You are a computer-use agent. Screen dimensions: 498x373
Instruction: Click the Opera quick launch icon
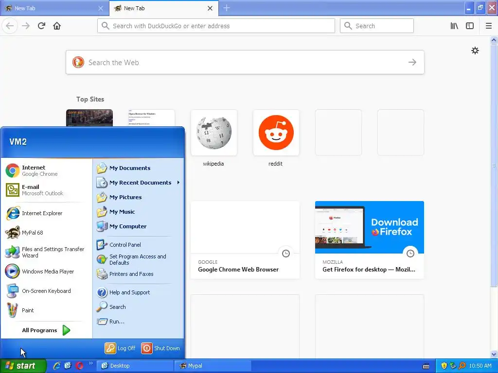tap(80, 366)
